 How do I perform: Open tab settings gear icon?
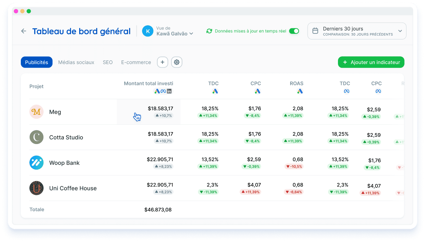coord(176,62)
